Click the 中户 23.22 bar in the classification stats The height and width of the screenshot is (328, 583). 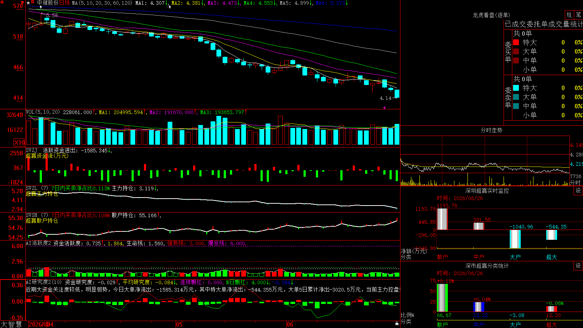click(x=479, y=307)
